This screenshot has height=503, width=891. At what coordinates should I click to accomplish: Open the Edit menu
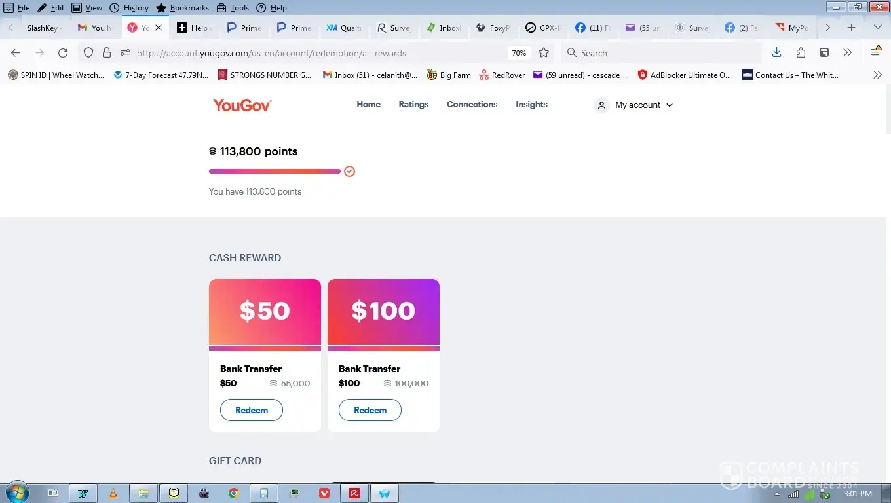[51, 8]
